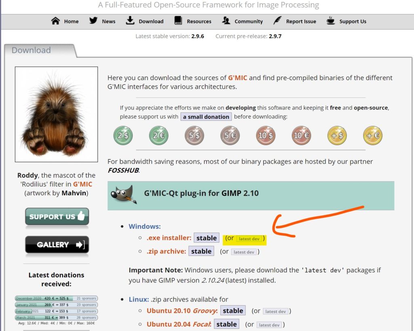
Task: Open the Resources menu item
Action: coord(199,21)
